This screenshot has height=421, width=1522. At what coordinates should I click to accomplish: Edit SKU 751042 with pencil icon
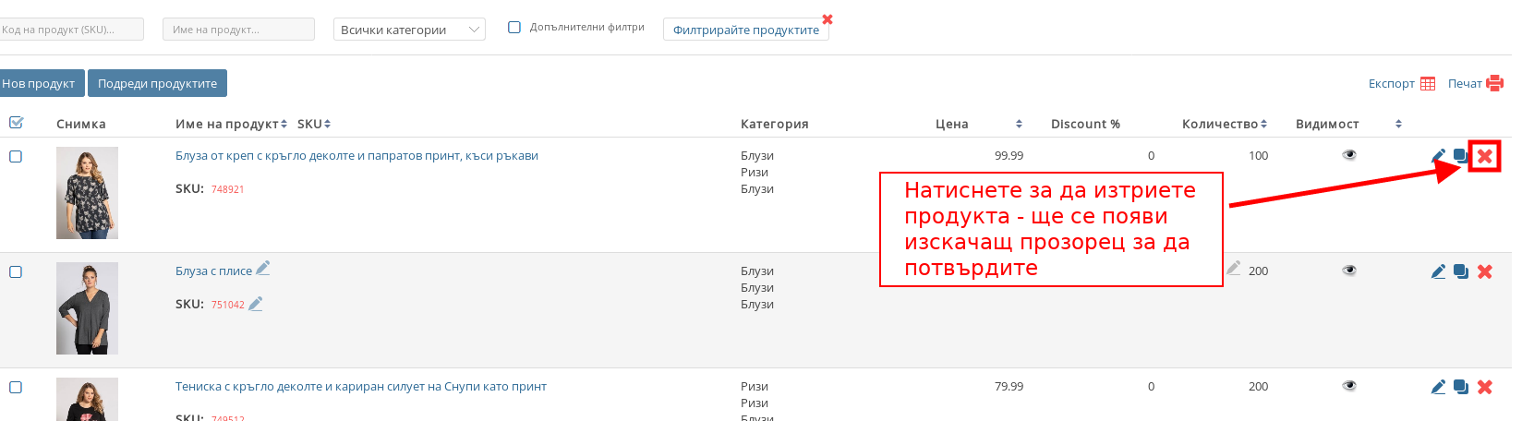click(256, 304)
